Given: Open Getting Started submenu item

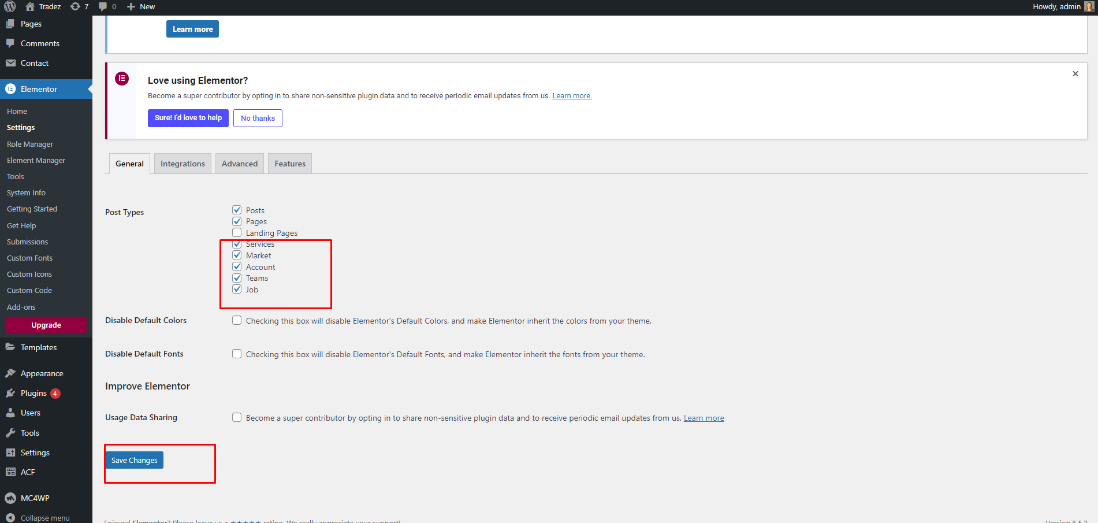Looking at the screenshot, I should point(32,209).
